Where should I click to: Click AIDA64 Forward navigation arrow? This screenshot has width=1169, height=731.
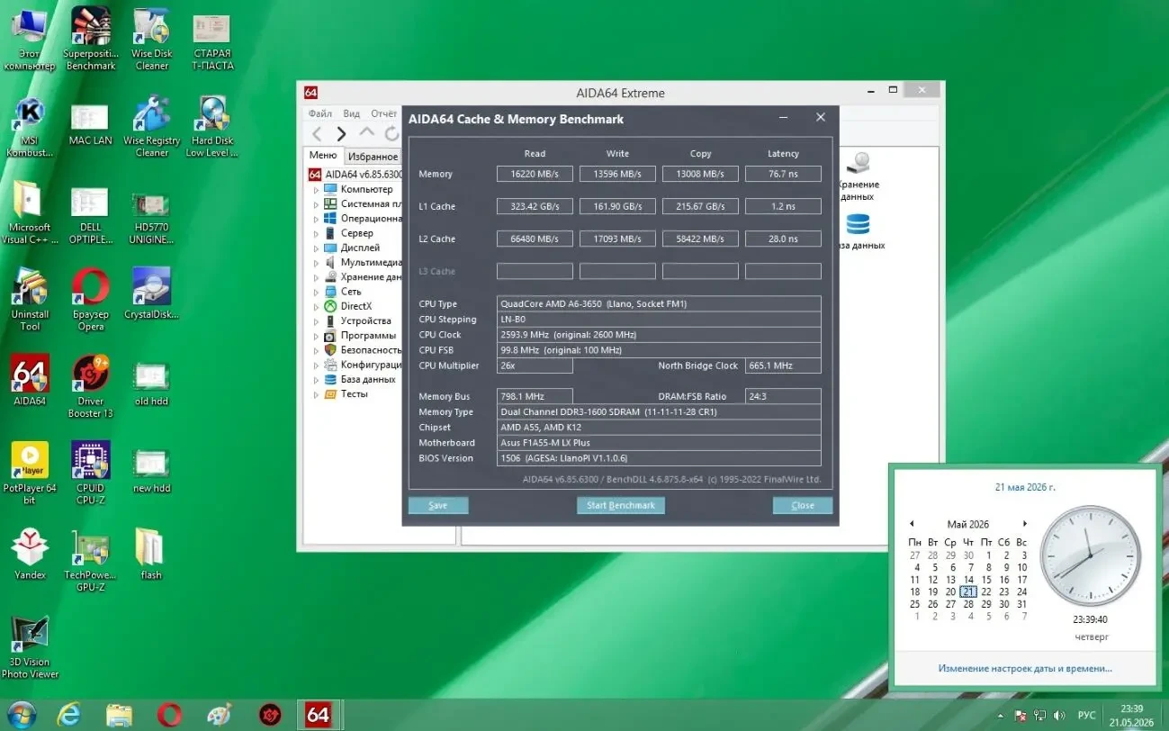pos(341,134)
